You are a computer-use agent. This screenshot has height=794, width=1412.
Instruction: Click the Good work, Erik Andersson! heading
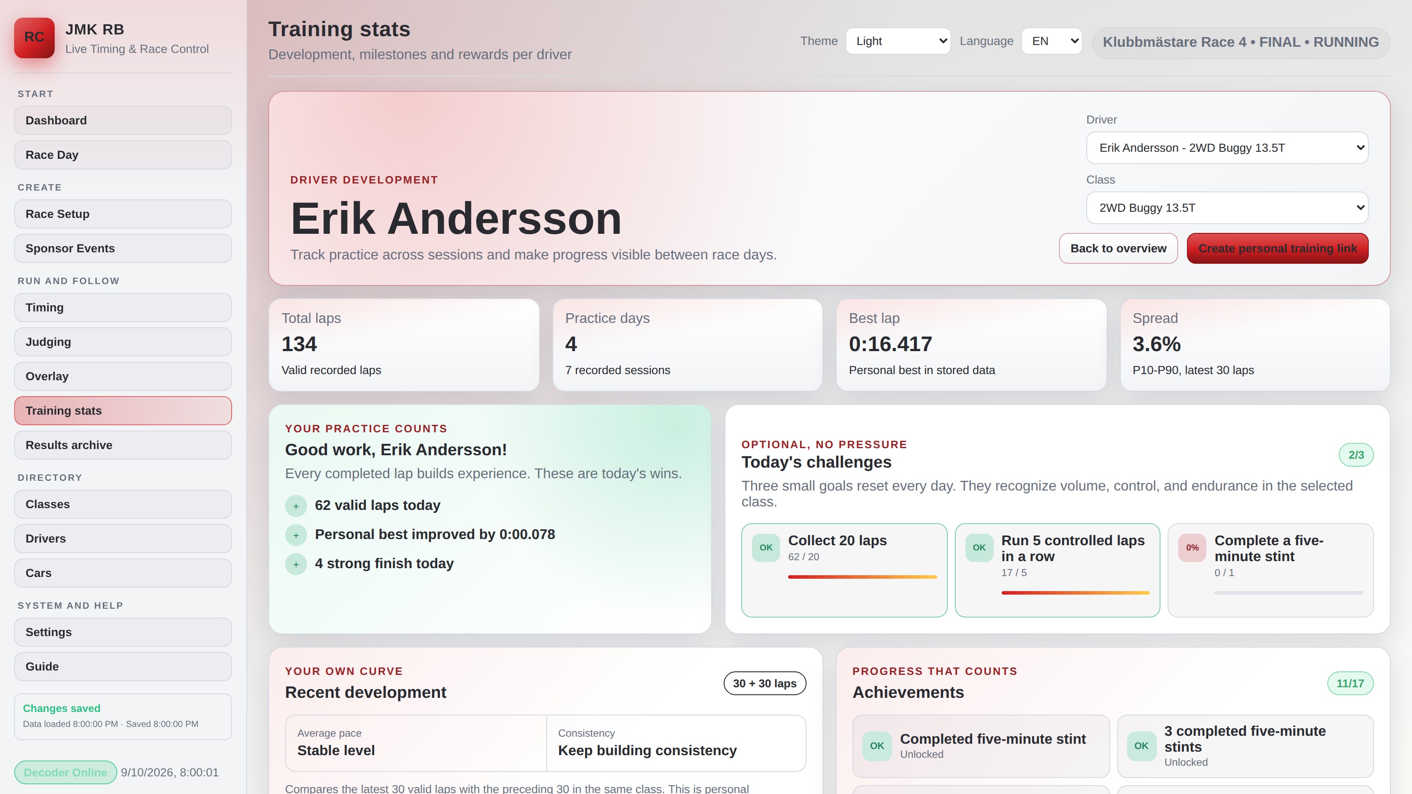(x=396, y=450)
